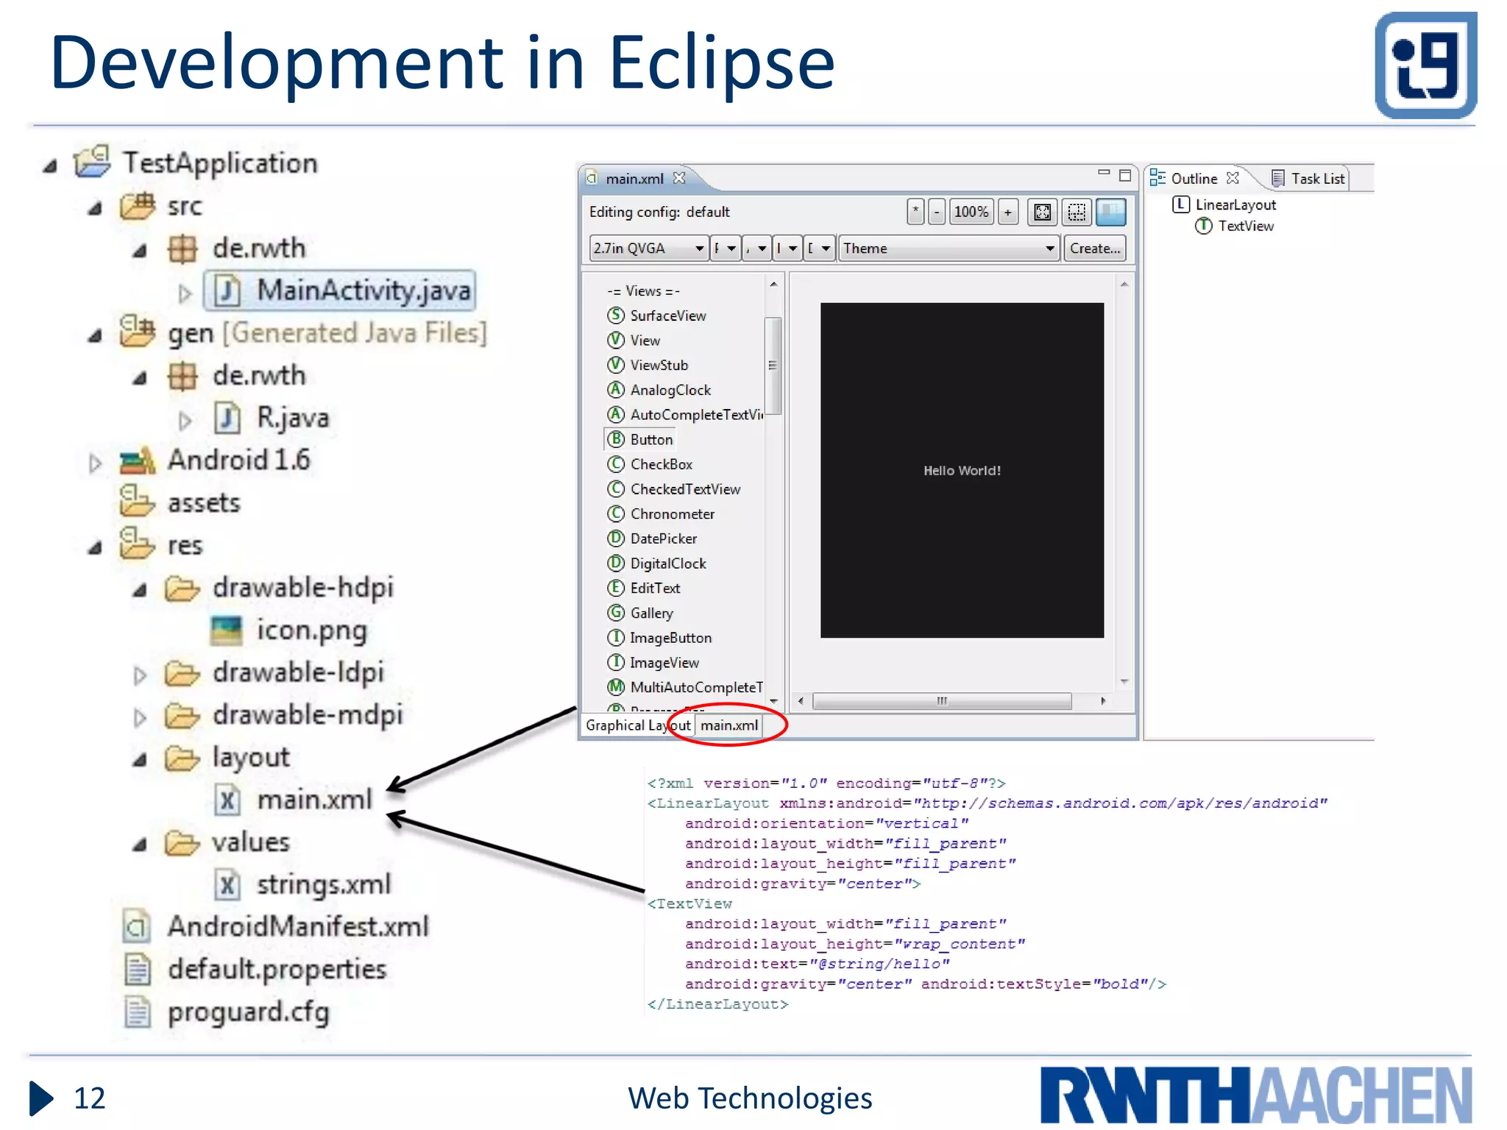The height and width of the screenshot is (1130, 1507).
Task: Click the palette vertical scrollbar thumb
Action: (773, 366)
